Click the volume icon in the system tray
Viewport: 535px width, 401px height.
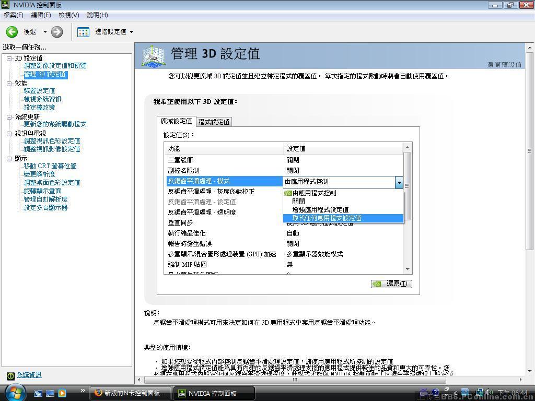click(x=489, y=392)
